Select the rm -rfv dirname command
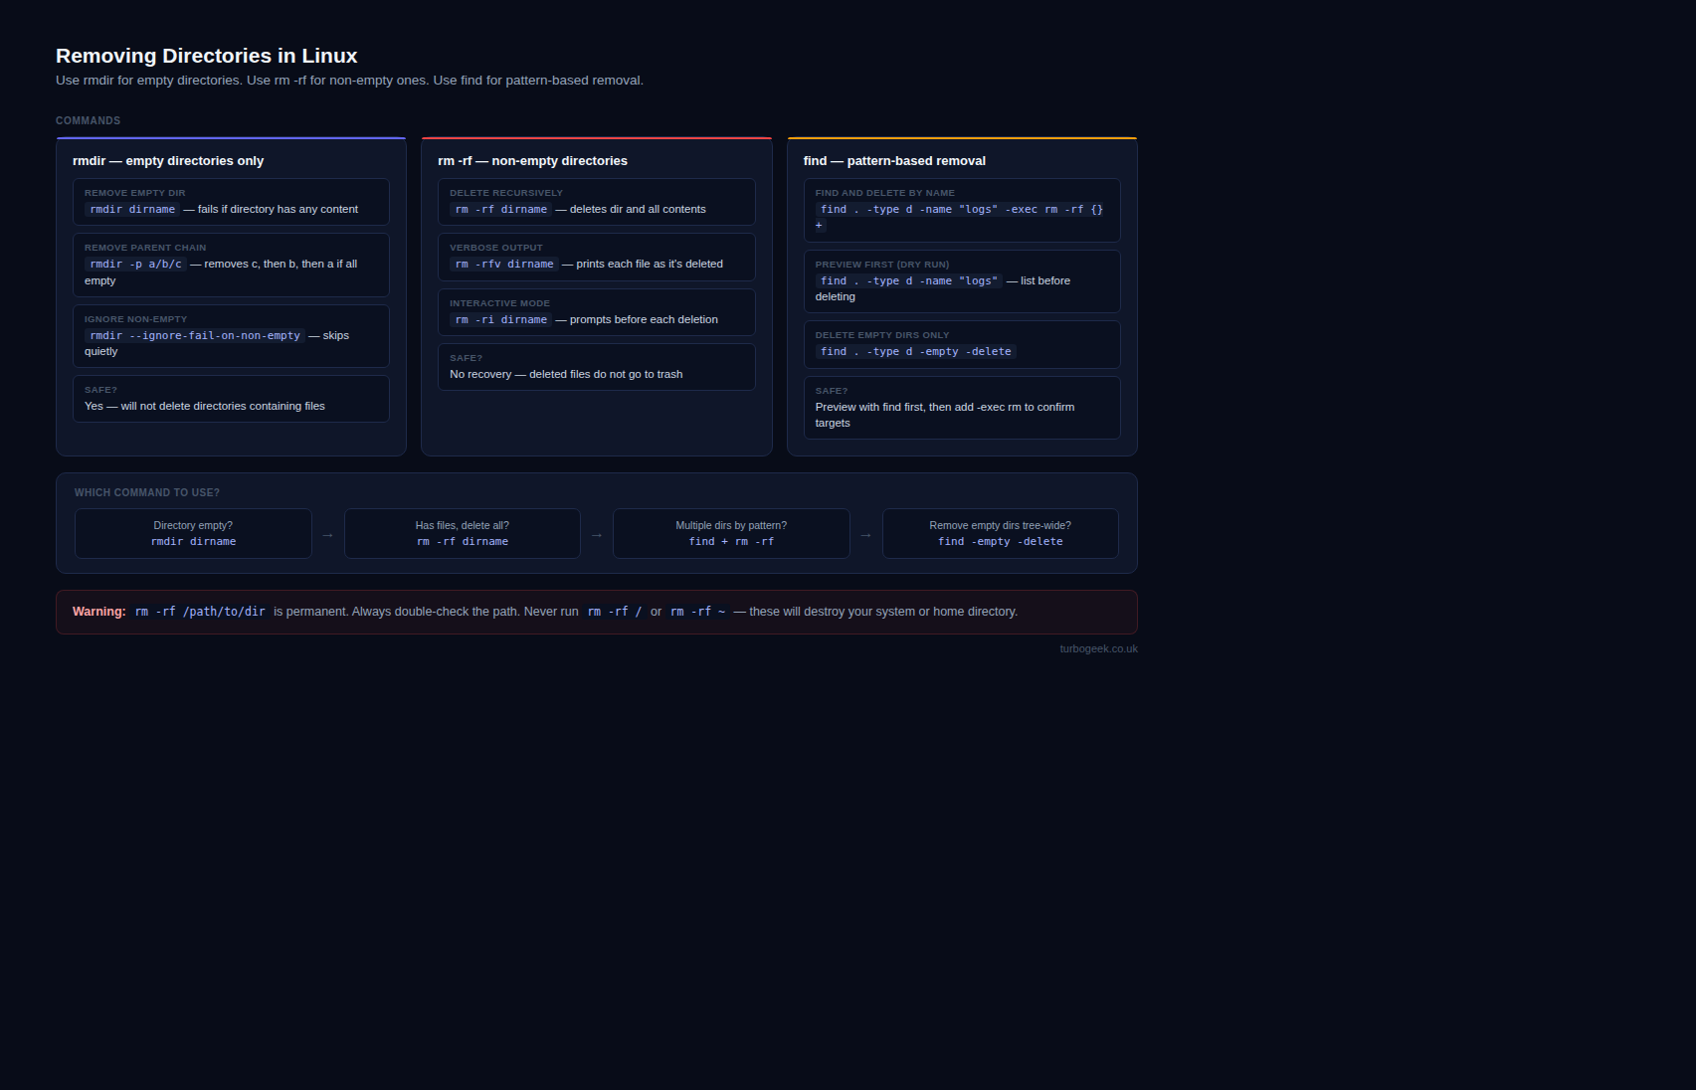Image resolution: width=1696 pixels, height=1090 pixels. coord(504,265)
